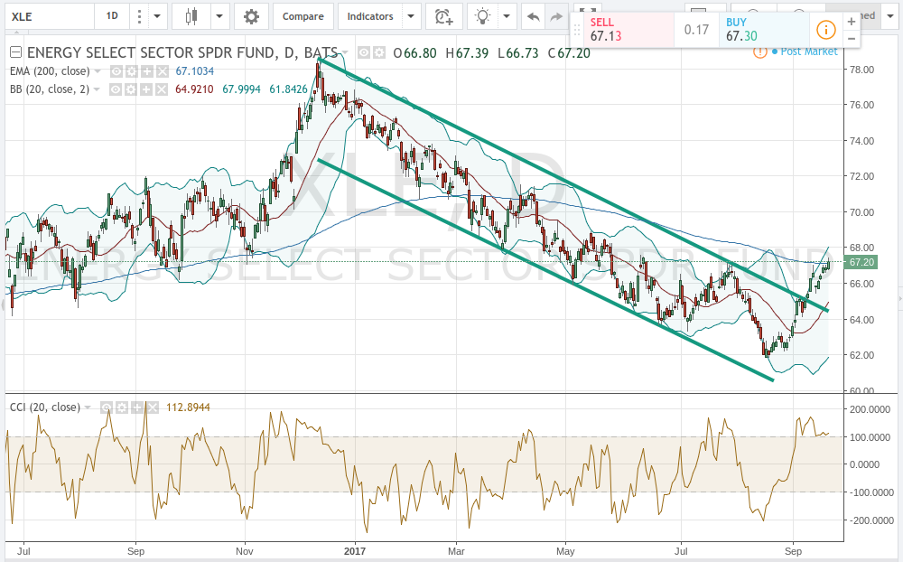This screenshot has width=903, height=562.
Task: Click the BUY 67.30 button
Action: pos(764,30)
